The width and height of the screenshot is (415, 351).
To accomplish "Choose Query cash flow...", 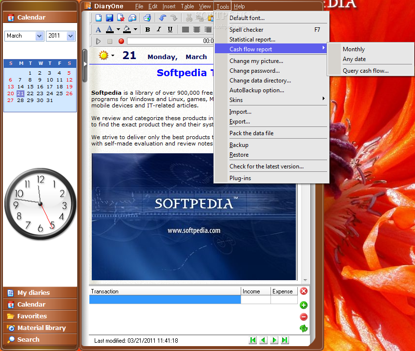I will click(x=371, y=71).
